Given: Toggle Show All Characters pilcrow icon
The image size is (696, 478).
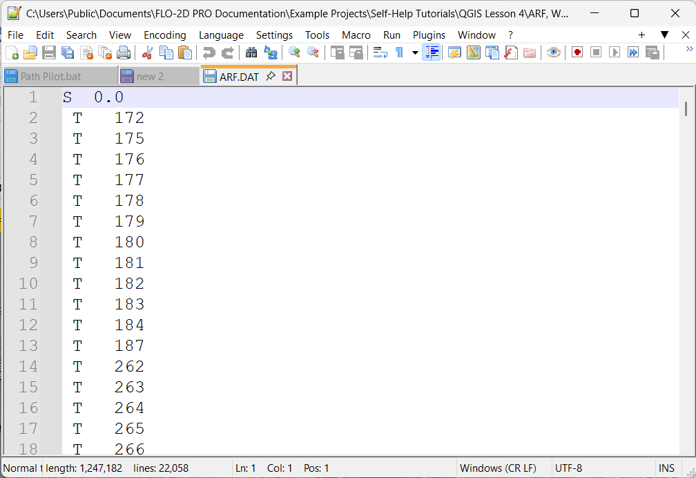Looking at the screenshot, I should tap(399, 52).
